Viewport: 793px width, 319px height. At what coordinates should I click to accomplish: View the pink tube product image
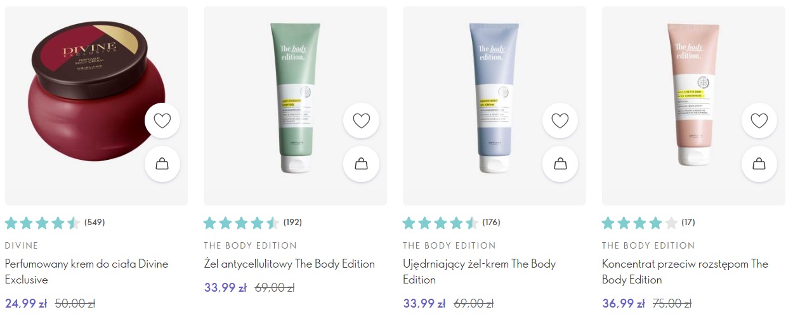coord(693,98)
